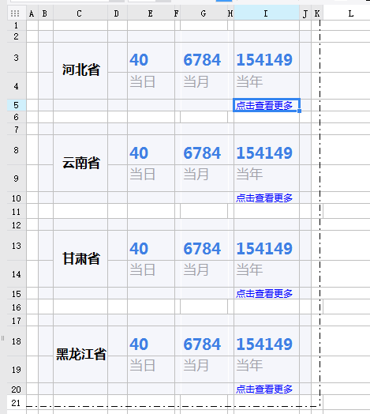Select column A header

[x=32, y=13]
